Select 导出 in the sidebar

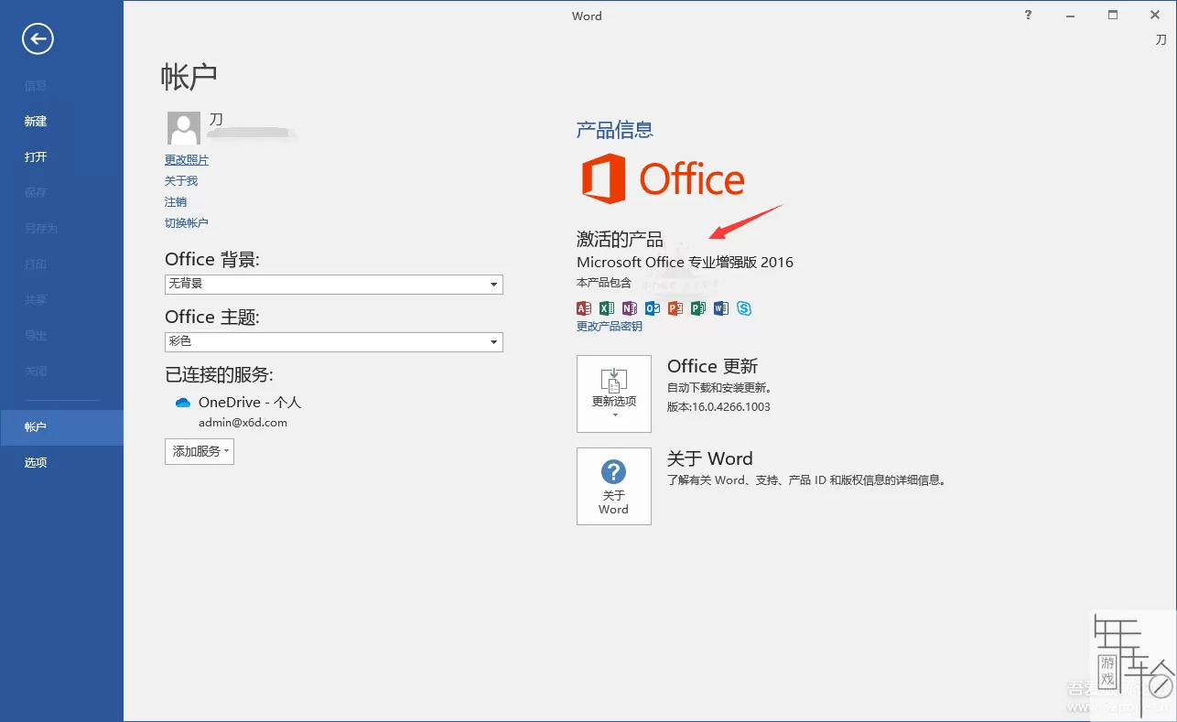(x=61, y=335)
